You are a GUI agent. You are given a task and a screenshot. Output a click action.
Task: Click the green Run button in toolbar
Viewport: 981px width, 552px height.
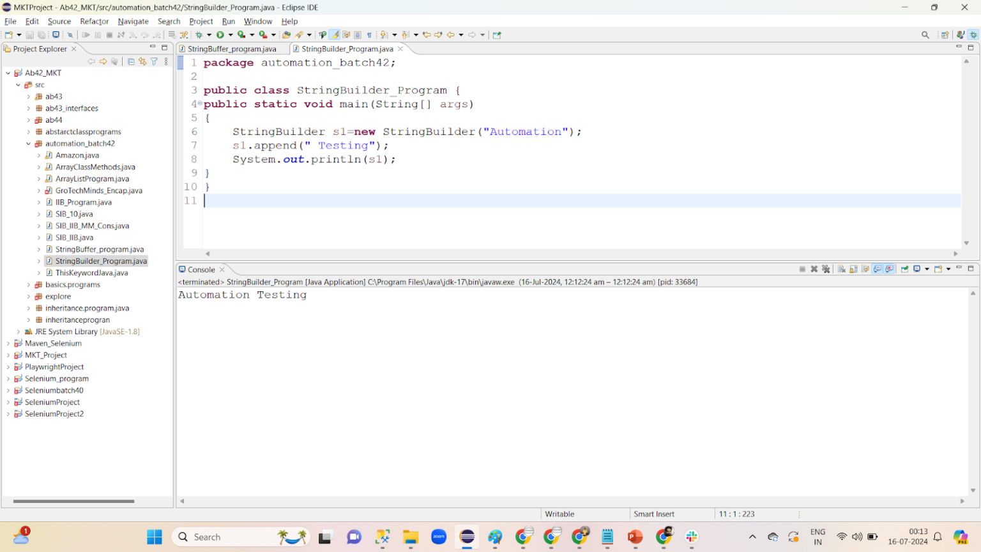click(x=220, y=35)
